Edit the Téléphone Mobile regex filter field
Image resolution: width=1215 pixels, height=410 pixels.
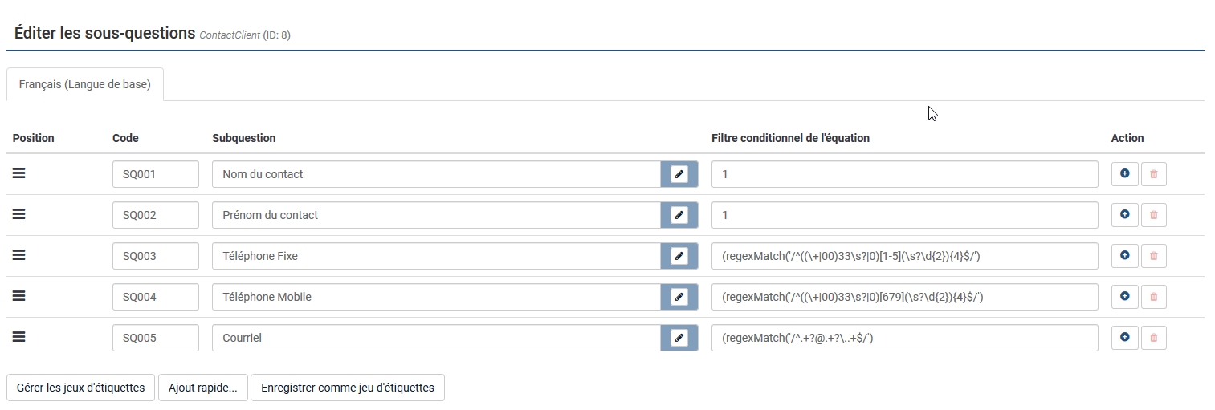point(904,297)
